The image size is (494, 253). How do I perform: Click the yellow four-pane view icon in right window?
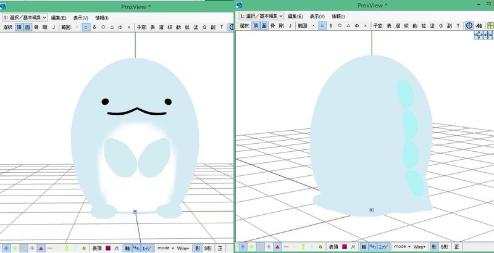pos(490,26)
